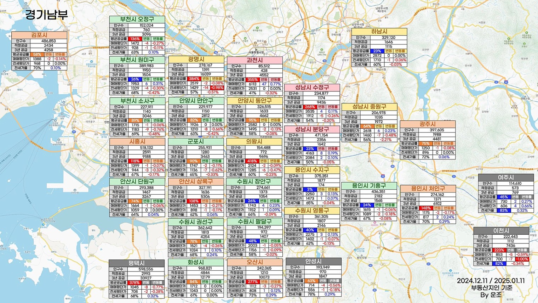Click the 화성시 card header

196,263
